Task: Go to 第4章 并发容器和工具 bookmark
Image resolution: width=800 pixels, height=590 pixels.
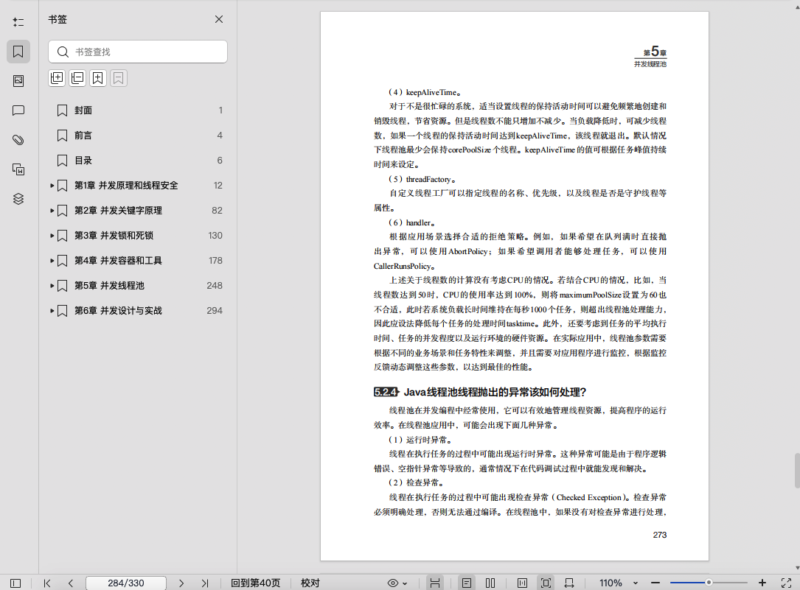Action: (119, 260)
